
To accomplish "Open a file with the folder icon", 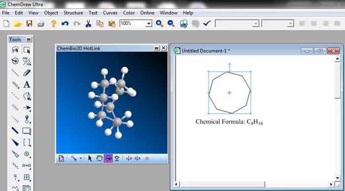I will click(x=18, y=23).
